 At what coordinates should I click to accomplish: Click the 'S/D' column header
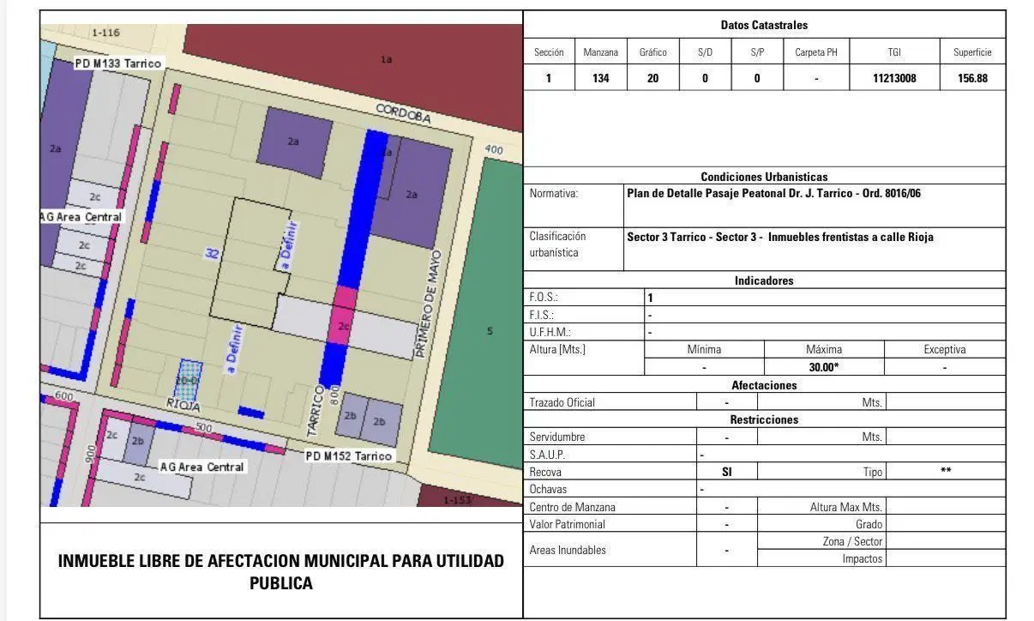pos(705,52)
